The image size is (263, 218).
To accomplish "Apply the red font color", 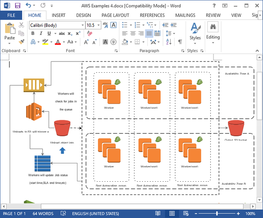I will coord(58,42).
